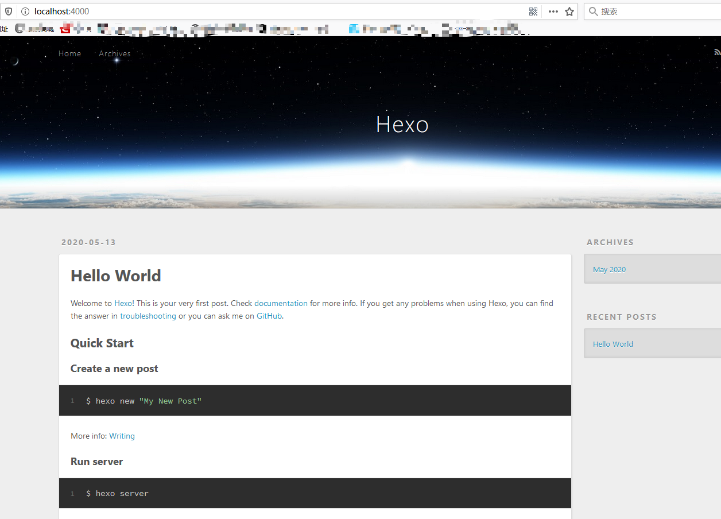The height and width of the screenshot is (519, 721).
Task: Go to Home in site navigation
Action: coord(70,53)
